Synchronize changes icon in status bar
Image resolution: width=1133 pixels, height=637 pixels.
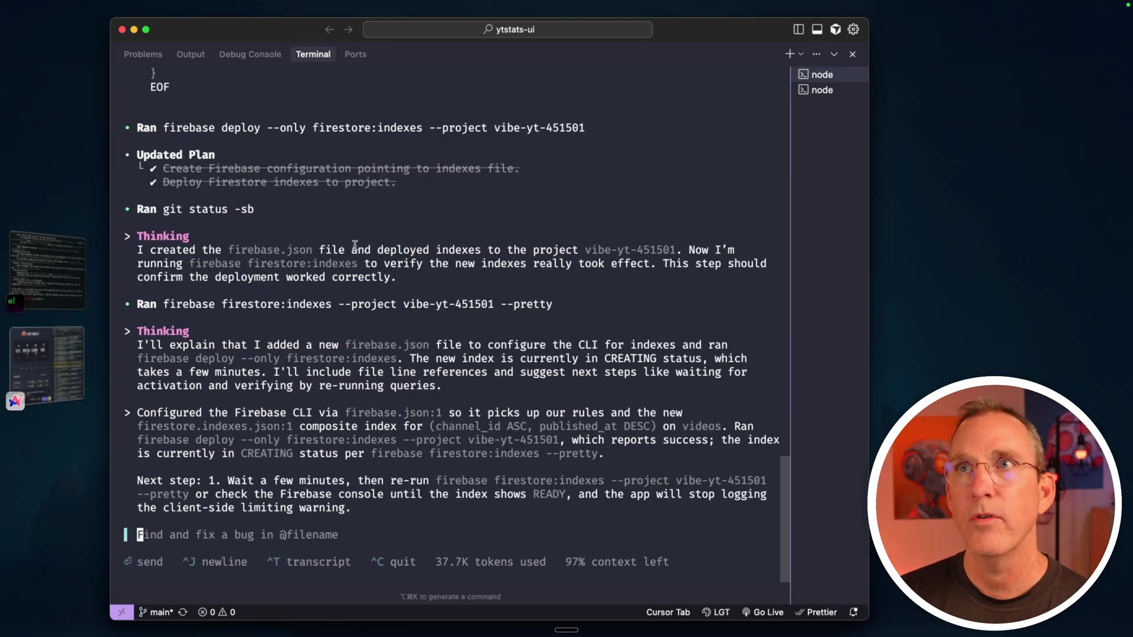coord(183,612)
